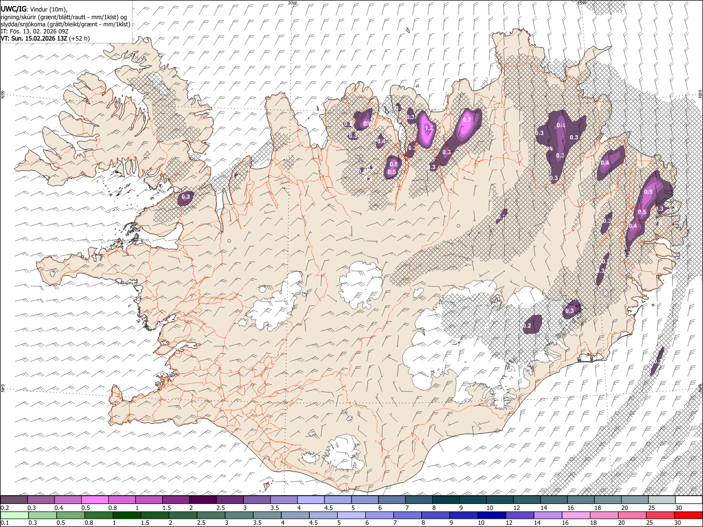The width and height of the screenshot is (703, 527).
Task: Pick the deep blue 10 swatch, bottom legend
Action: point(491,515)
